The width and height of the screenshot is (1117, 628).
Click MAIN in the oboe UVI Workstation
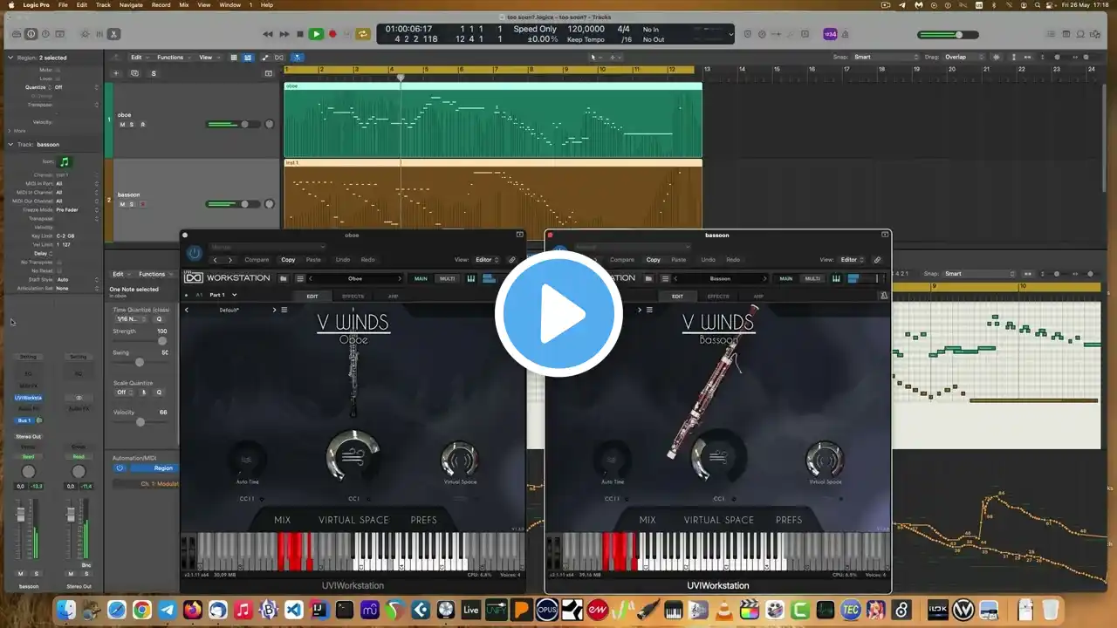[x=421, y=279]
